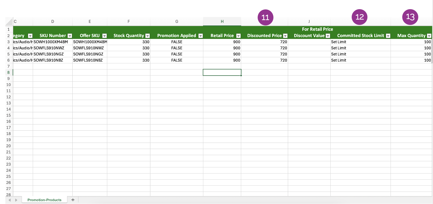The width and height of the screenshot is (433, 204).
Task: Select column H header
Action: point(222,22)
